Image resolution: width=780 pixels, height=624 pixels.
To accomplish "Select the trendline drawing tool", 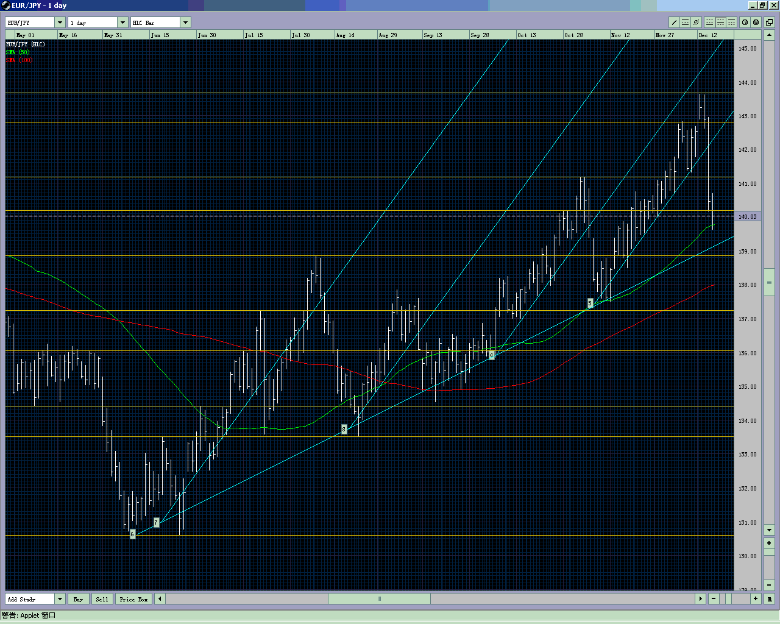I will (674, 22).
